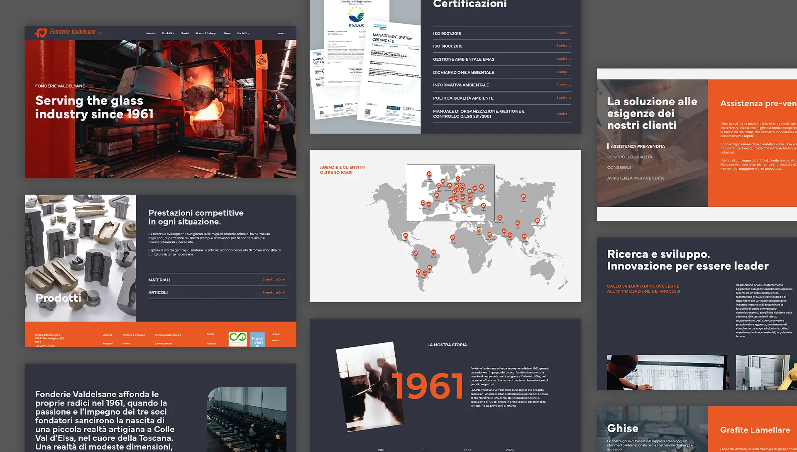Jump to 2024 on the history timeline

[510, 450]
